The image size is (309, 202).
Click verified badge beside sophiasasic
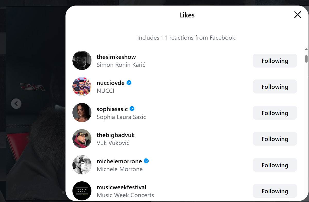click(132, 109)
